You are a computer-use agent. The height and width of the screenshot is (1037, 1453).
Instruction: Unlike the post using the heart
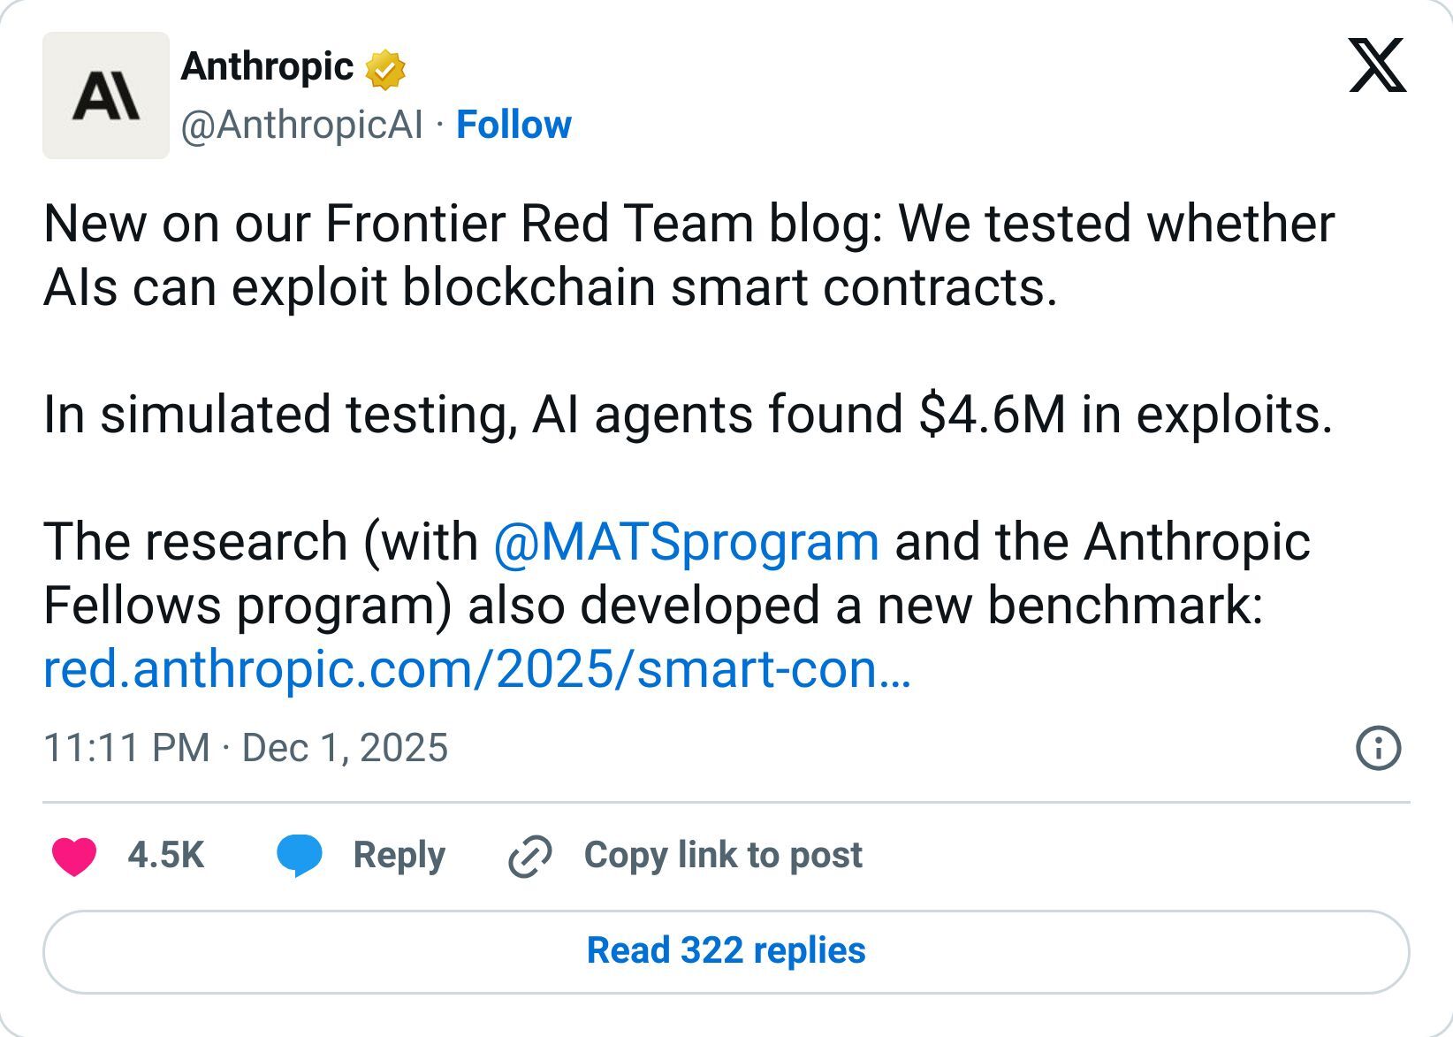click(x=76, y=854)
